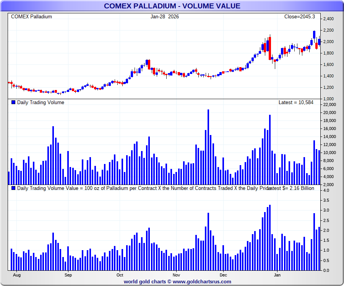Click the blue Daily Trading Volume legend square
Image resolution: width=344 pixels, height=286 pixels.
click(x=13, y=102)
